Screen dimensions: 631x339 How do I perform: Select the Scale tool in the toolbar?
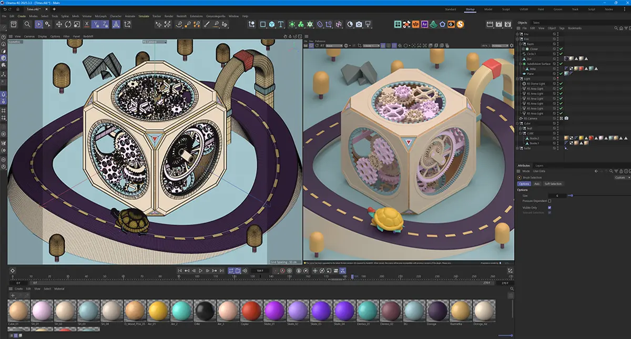(x=77, y=24)
